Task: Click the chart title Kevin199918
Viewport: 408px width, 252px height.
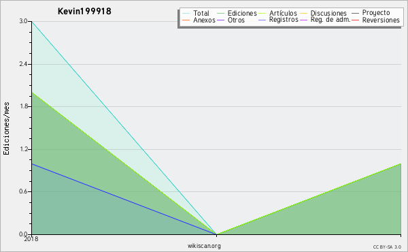Action: pos(84,11)
